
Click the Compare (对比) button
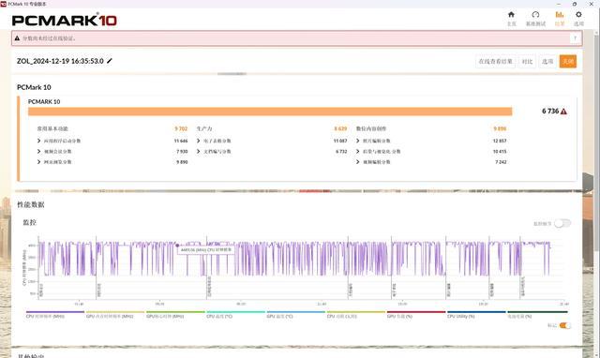pyautogui.click(x=527, y=61)
